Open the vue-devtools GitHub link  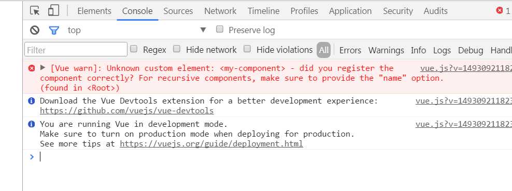click(126, 111)
